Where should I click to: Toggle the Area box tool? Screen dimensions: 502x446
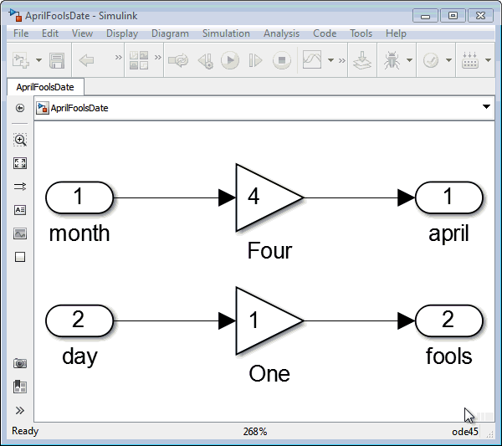20,257
